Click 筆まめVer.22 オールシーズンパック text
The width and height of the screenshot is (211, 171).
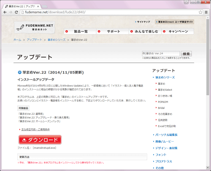click(x=39, y=121)
